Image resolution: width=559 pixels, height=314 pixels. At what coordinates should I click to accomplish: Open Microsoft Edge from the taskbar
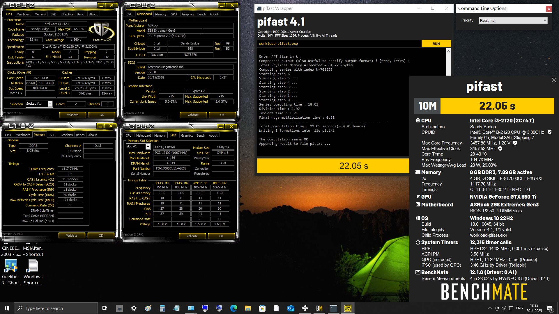tap(233, 308)
